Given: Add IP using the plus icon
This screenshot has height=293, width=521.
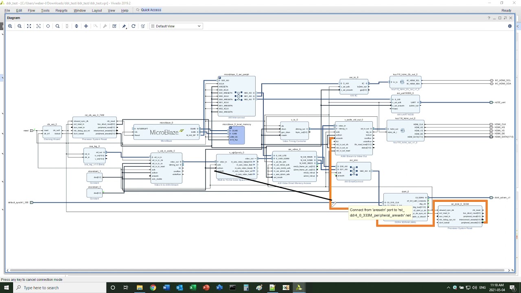Looking at the screenshot, I should [86, 26].
